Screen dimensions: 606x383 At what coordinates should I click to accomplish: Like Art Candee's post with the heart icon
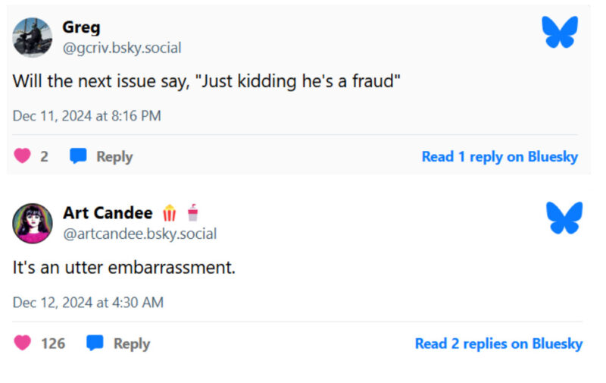[23, 343]
